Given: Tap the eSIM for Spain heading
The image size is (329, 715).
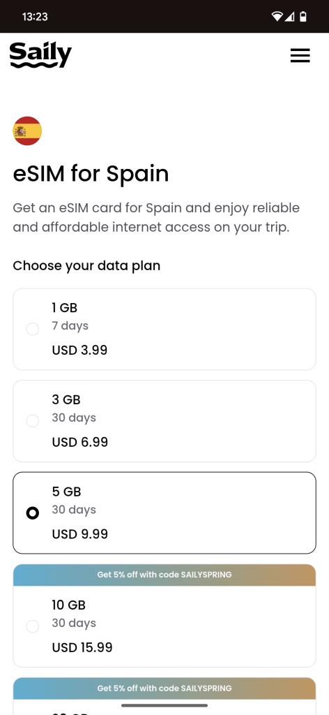Looking at the screenshot, I should click(x=91, y=174).
